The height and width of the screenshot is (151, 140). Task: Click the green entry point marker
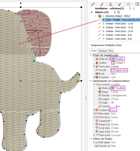point(29,42)
